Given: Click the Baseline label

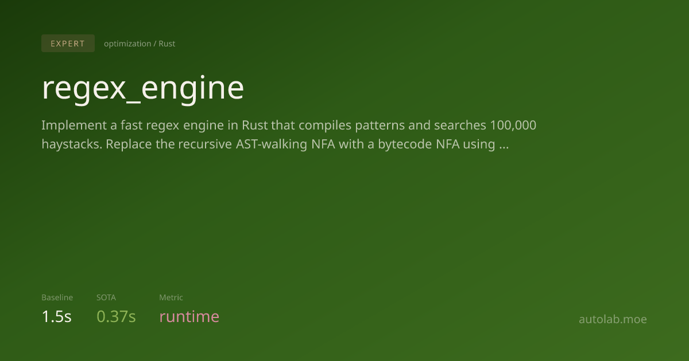Looking at the screenshot, I should point(57,297).
